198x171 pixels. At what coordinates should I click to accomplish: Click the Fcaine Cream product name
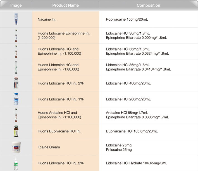pos(49,147)
